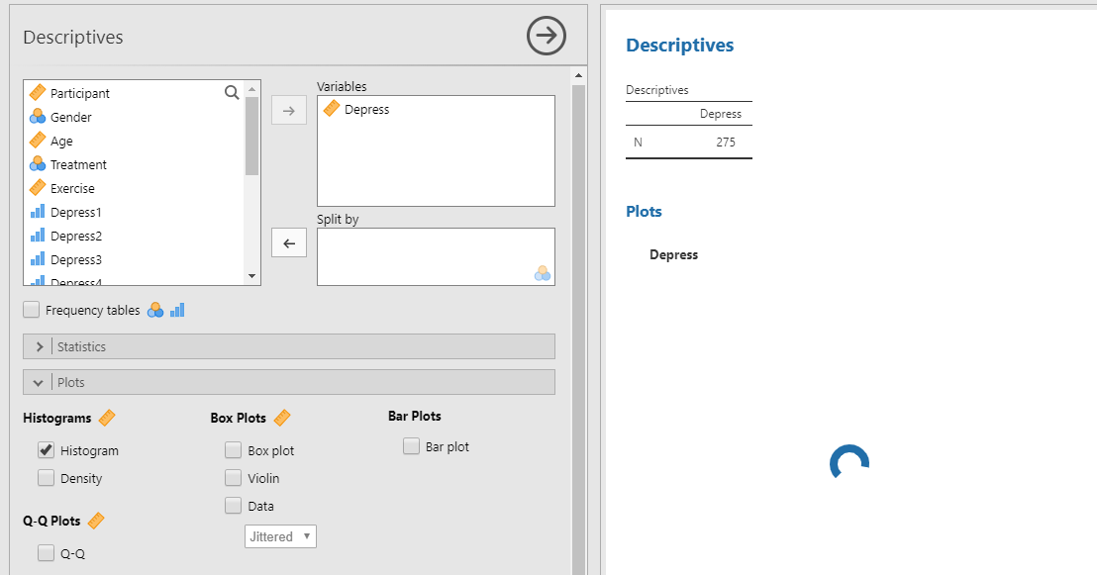Select Depress2 in the variable list
This screenshot has height=575, width=1097.
coord(75,236)
